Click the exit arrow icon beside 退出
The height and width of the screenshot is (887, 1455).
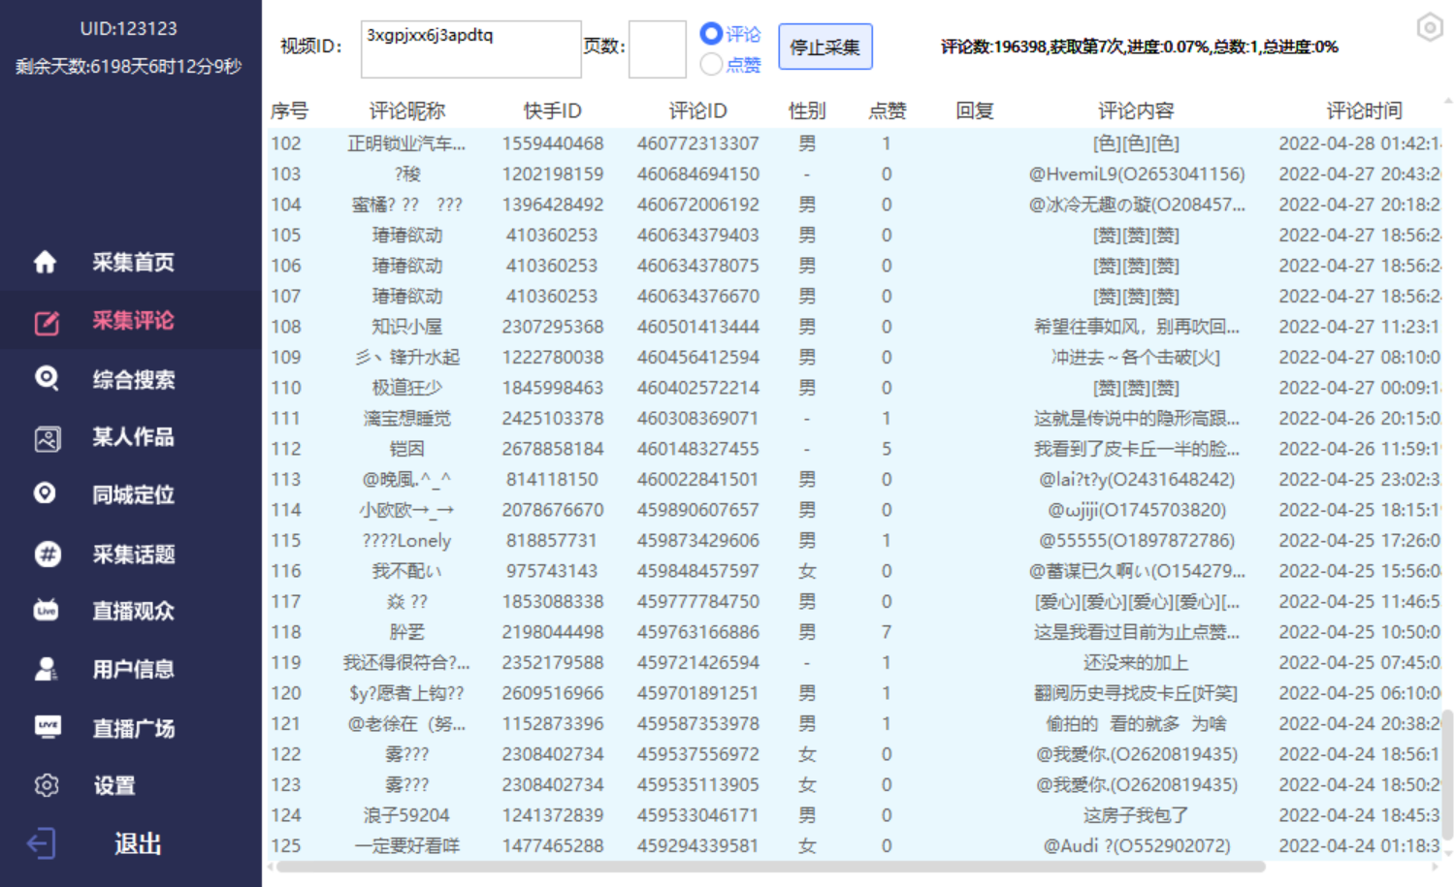coord(43,843)
